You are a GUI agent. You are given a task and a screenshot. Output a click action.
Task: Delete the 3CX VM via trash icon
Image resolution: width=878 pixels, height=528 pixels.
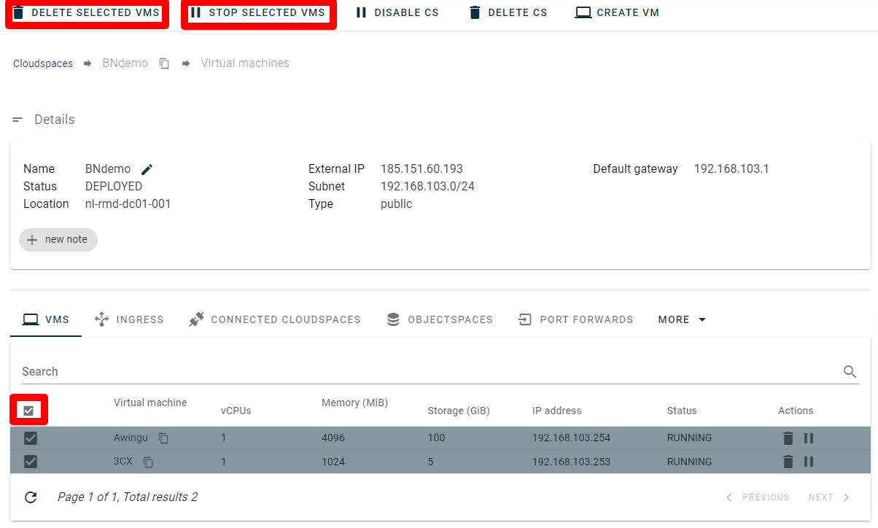coord(788,462)
